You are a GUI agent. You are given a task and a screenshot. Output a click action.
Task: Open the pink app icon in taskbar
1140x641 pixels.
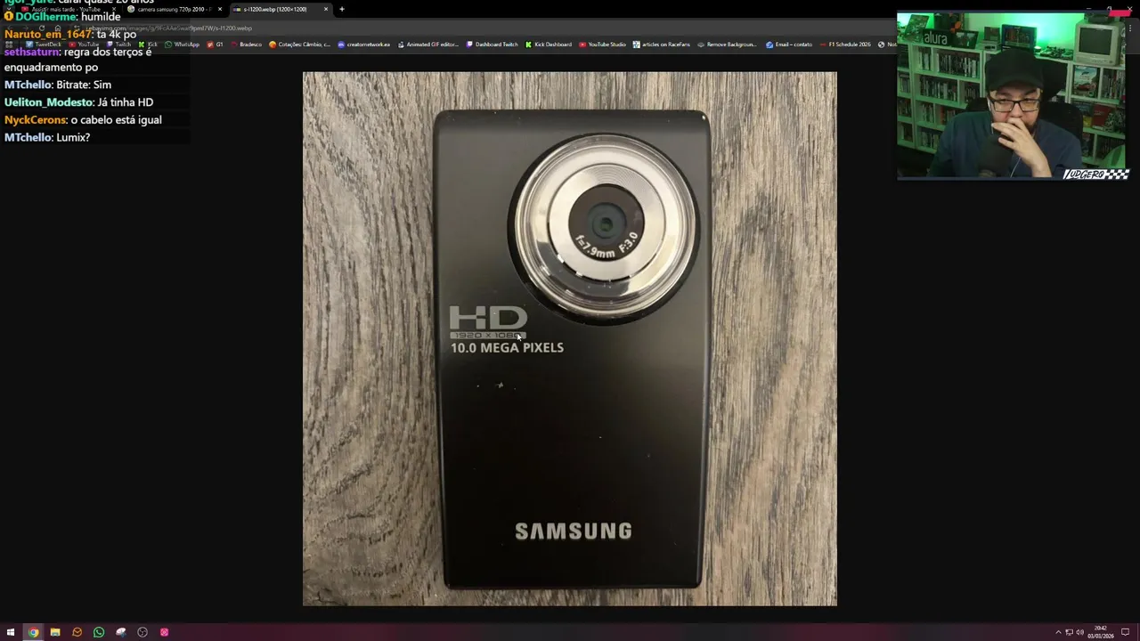coord(164,632)
